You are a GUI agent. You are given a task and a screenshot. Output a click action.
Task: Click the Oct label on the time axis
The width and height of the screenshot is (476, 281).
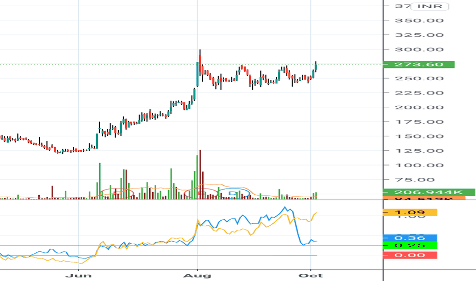[311, 275]
